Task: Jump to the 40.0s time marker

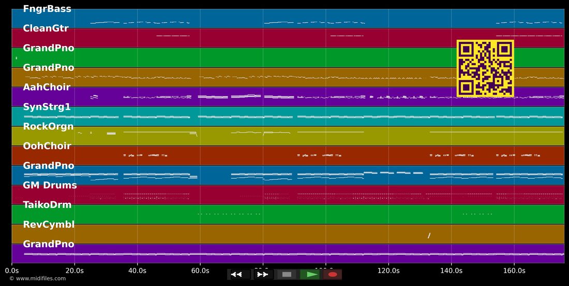Action: pyautogui.click(x=138, y=271)
